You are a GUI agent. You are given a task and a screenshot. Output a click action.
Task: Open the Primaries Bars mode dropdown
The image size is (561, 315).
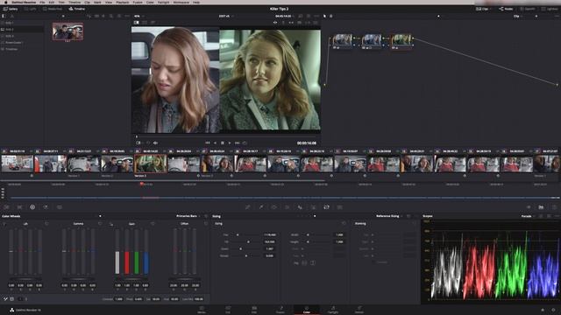click(x=188, y=216)
